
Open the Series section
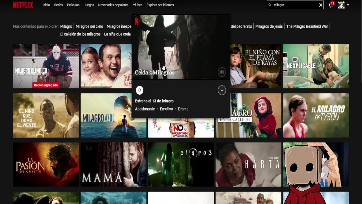[59, 5]
